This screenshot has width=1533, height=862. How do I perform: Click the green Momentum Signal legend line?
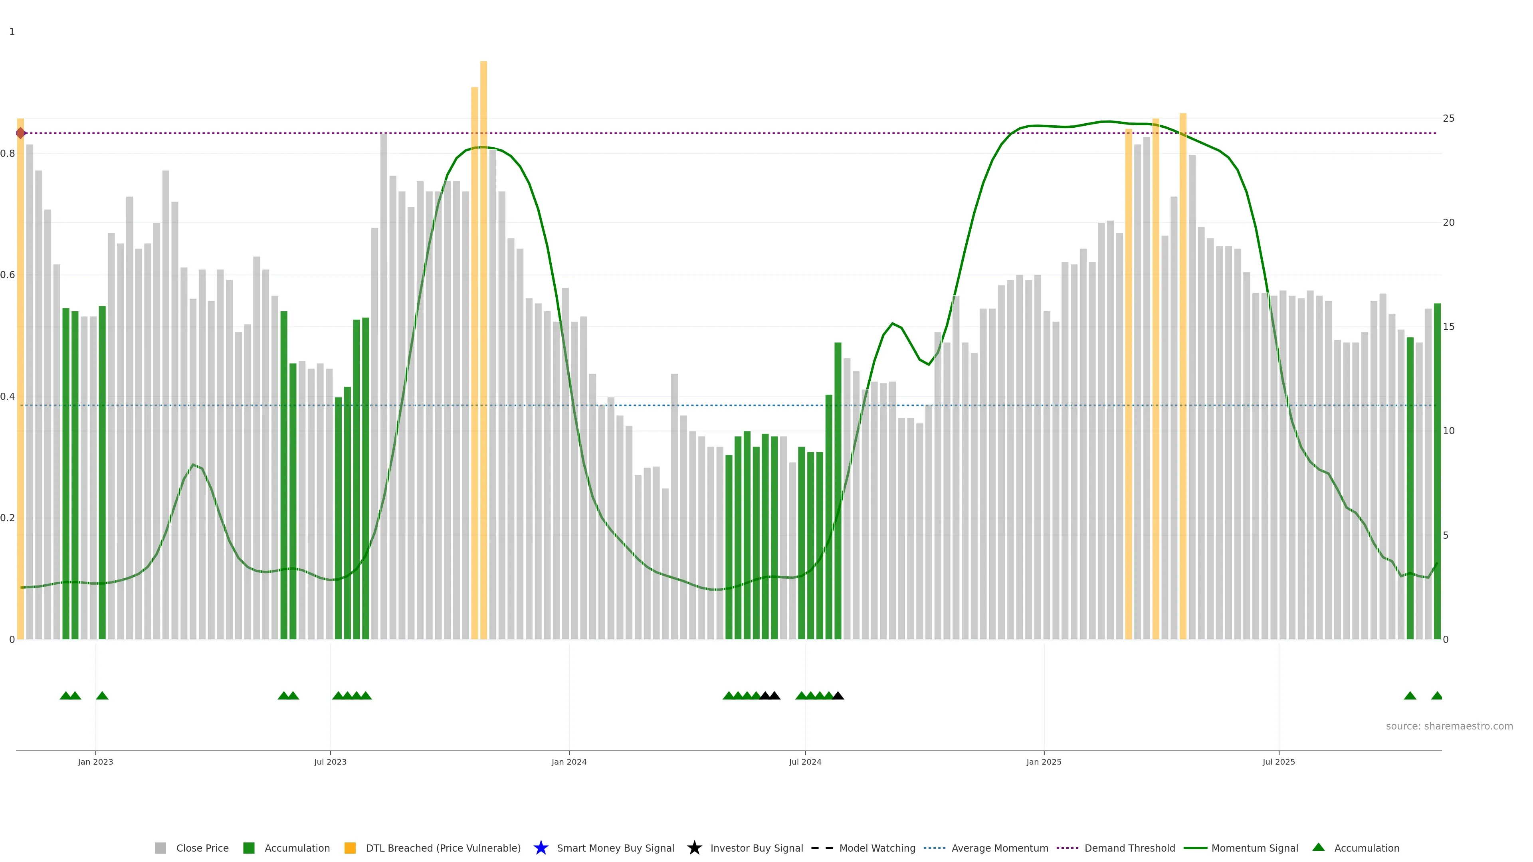pyautogui.click(x=1195, y=848)
